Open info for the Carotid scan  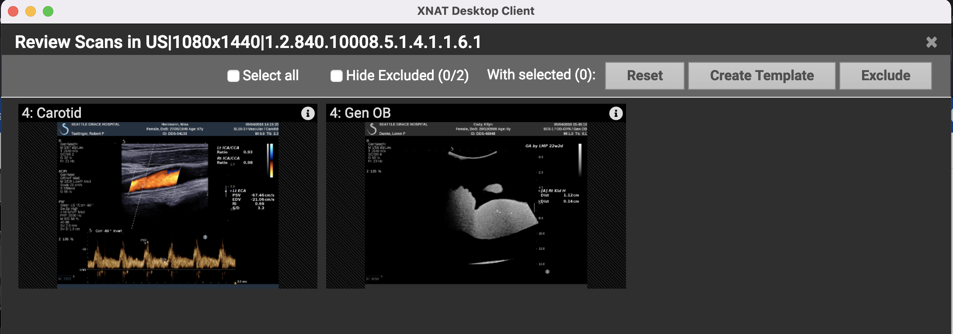point(308,113)
